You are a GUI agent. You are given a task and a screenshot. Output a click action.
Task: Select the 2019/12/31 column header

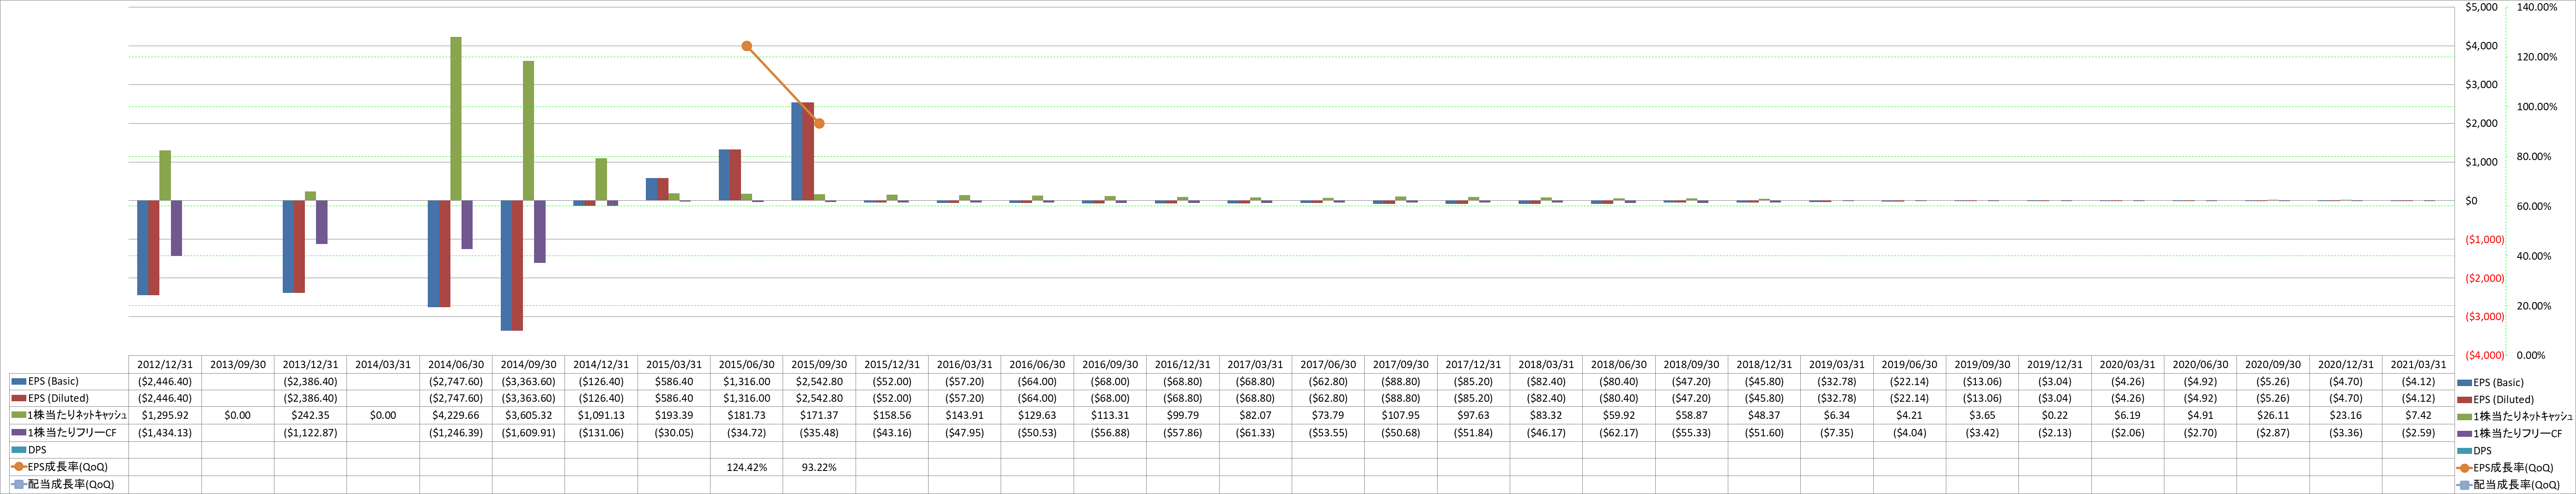[2055, 364]
